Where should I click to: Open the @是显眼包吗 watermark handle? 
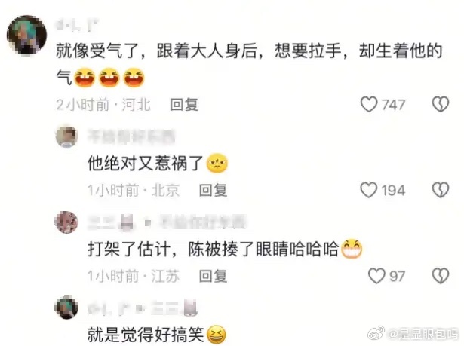[x=423, y=334]
